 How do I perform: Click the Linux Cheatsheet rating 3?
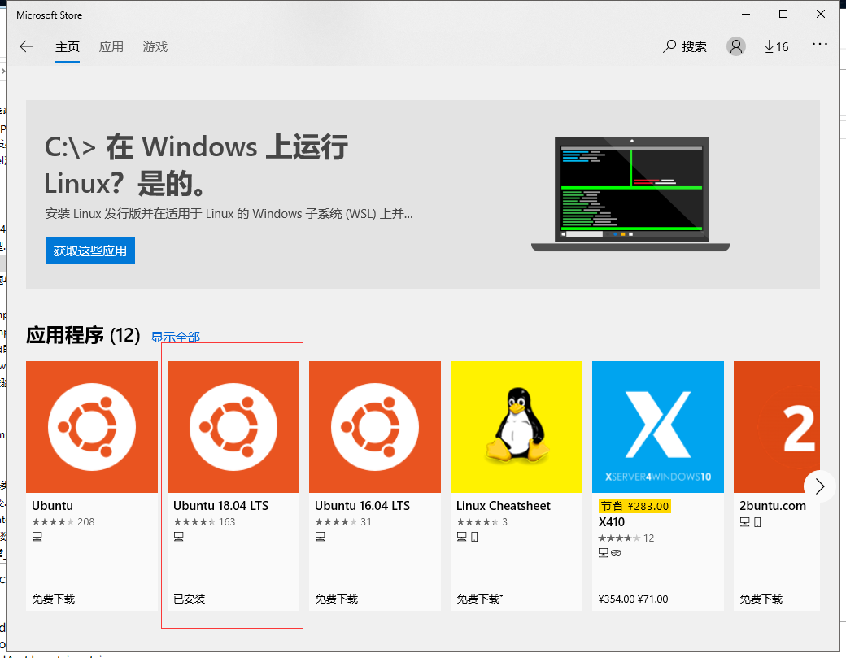pyautogui.click(x=482, y=522)
